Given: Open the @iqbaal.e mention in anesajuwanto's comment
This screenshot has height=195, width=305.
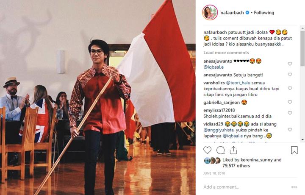Looking at the screenshot, I should 213,67.
